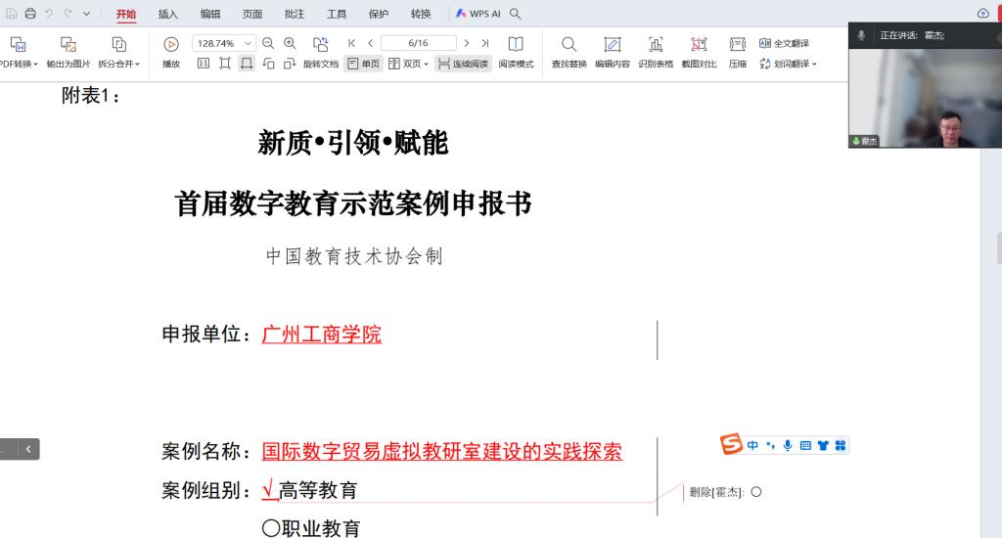Open the zoom percentage 128.74% dropdown

(248, 43)
